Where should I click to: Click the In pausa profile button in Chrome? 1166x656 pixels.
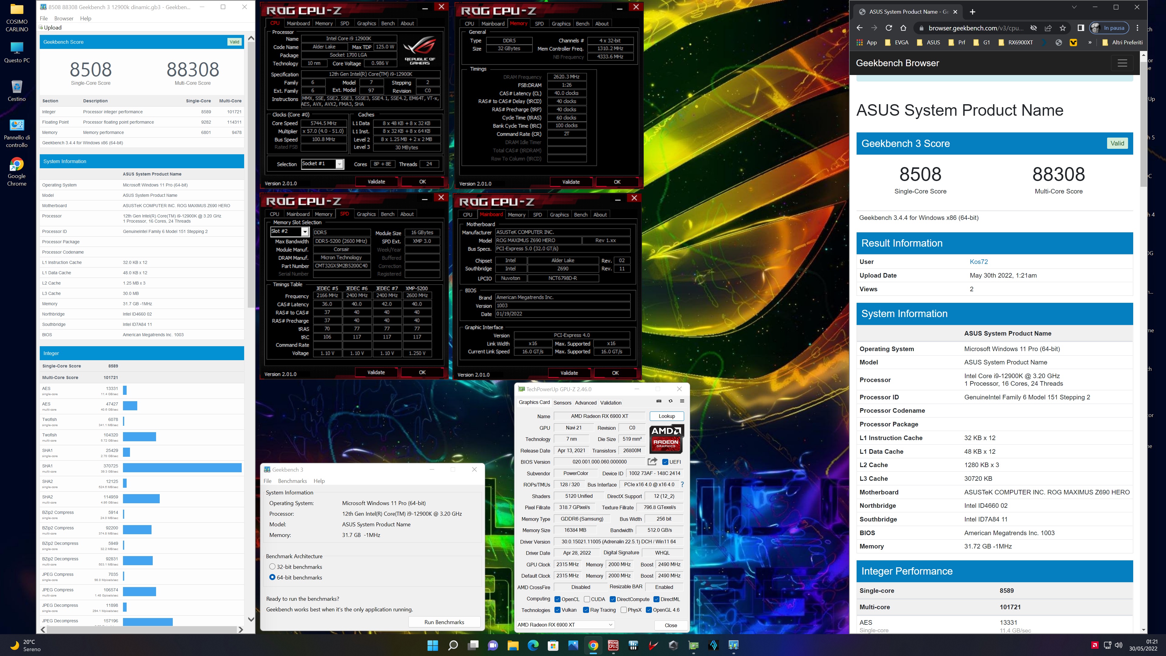tap(1109, 28)
